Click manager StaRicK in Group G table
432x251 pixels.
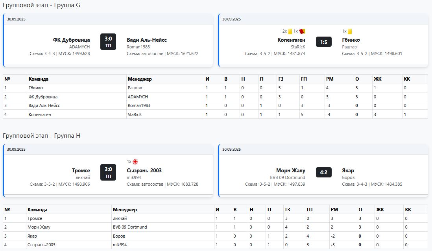[x=135, y=114]
